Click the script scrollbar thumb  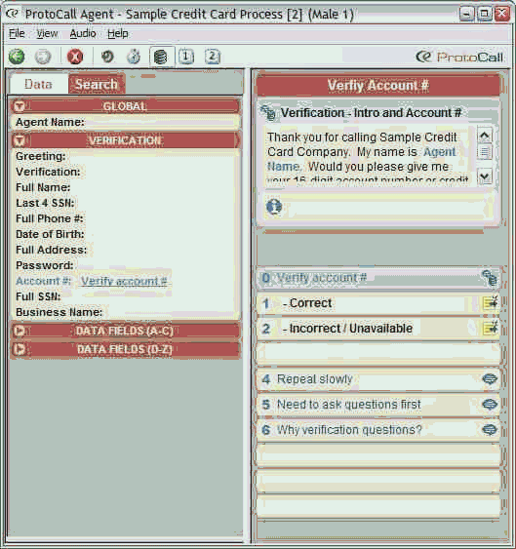pyautogui.click(x=485, y=152)
